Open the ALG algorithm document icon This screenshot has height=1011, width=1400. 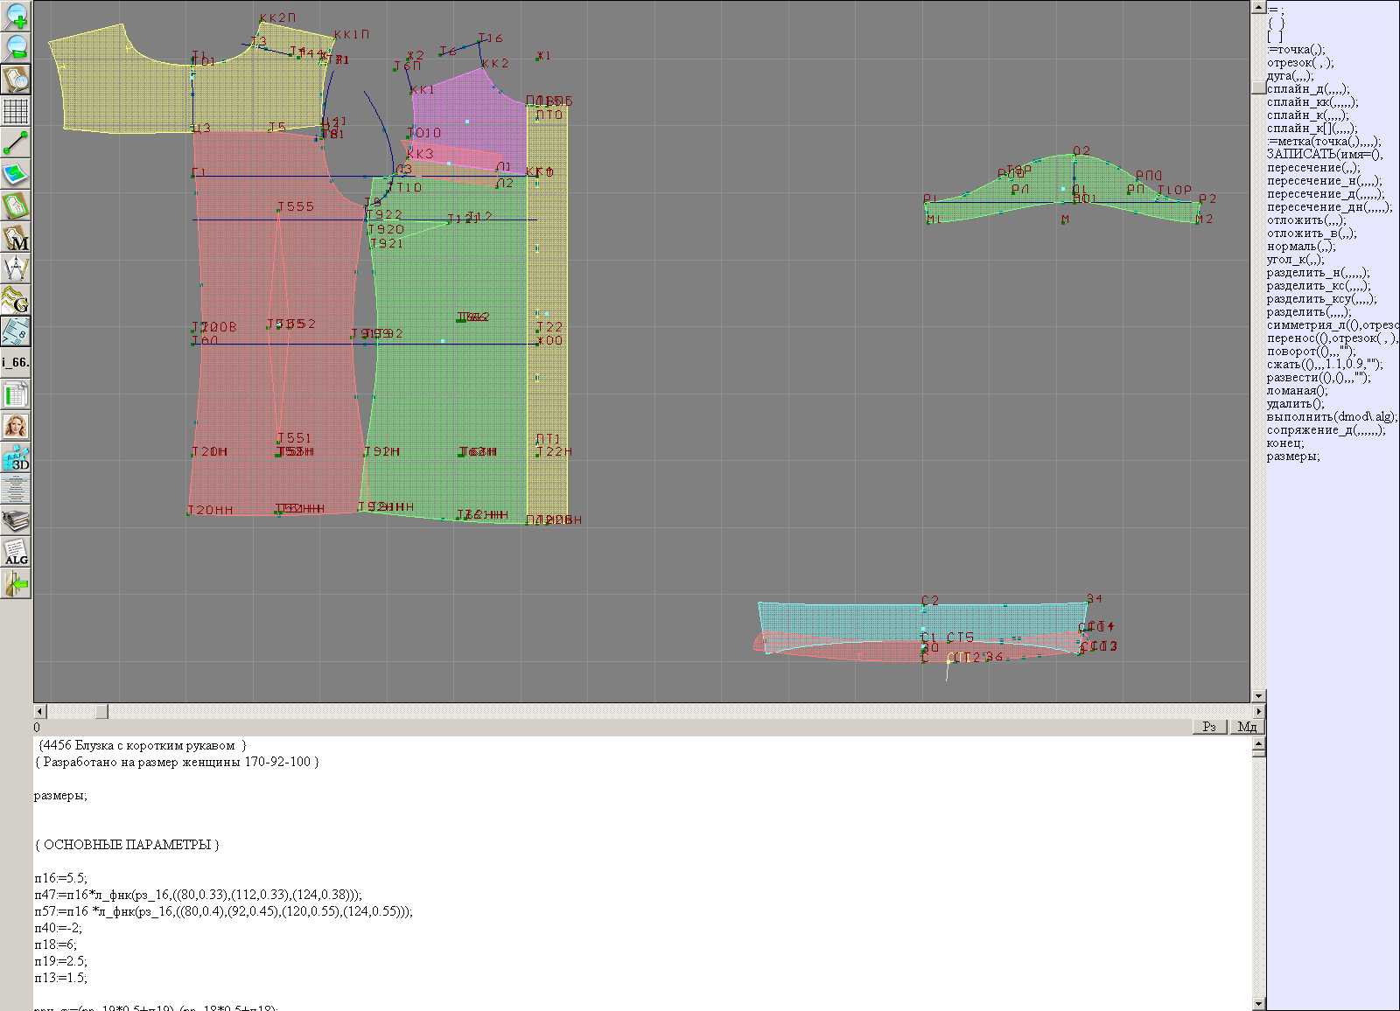[16, 553]
